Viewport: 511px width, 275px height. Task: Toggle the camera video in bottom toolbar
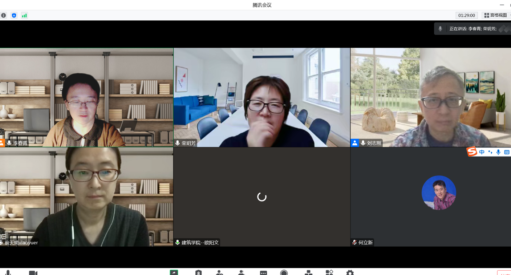[33, 272]
